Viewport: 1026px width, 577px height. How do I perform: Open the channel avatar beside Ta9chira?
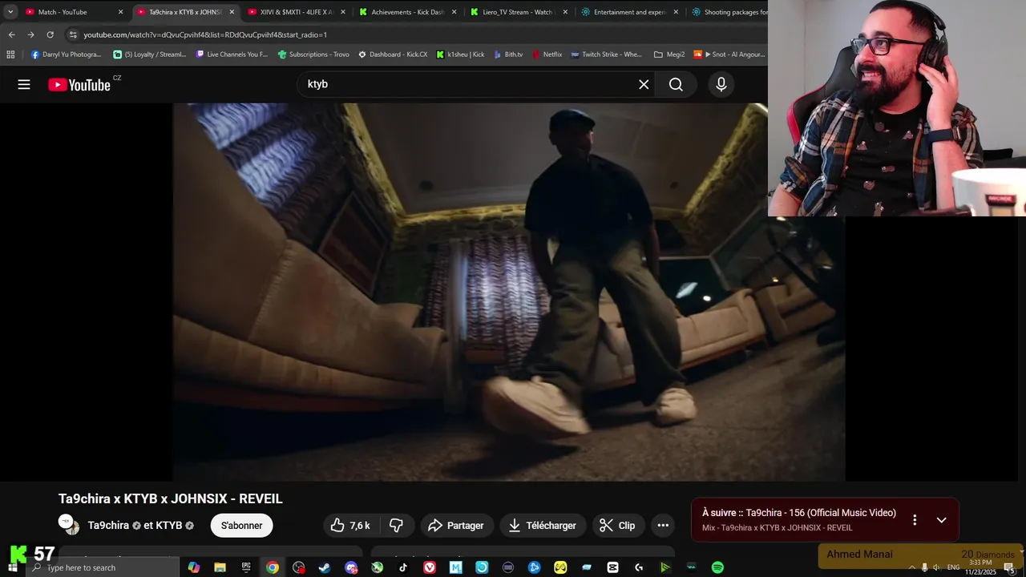tap(70, 525)
